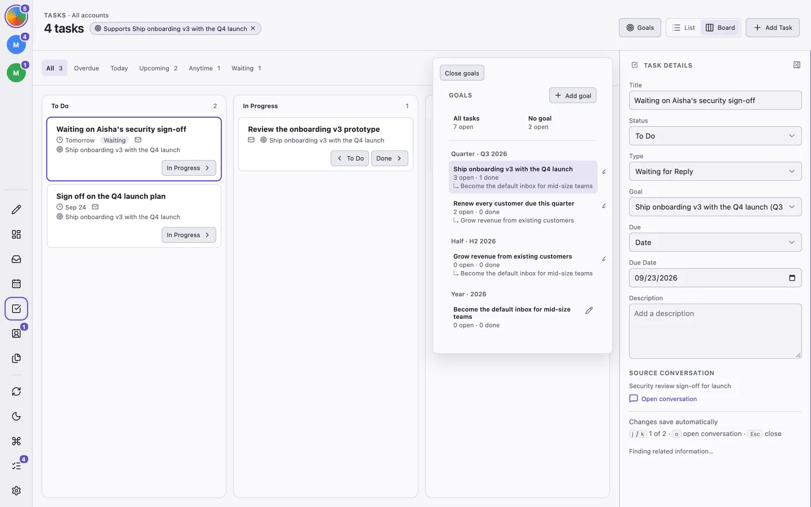This screenshot has width=811, height=507.
Task: Select the multicolor all-accounts avatar with badge 5
Action: pyautogui.click(x=16, y=17)
